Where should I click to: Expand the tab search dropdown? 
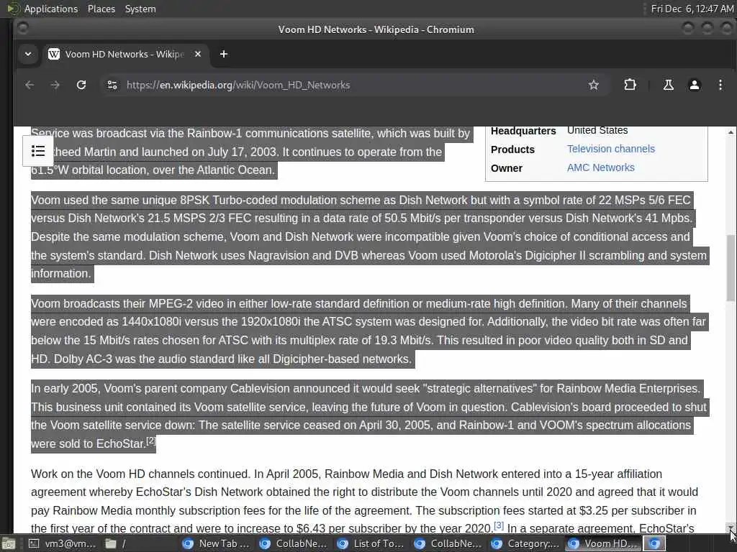[x=28, y=54]
